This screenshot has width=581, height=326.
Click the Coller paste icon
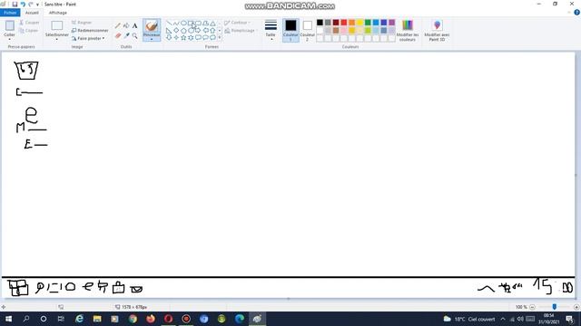pyautogui.click(x=10, y=25)
